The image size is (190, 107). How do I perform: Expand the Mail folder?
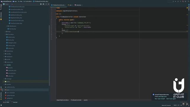[x=5, y=32]
